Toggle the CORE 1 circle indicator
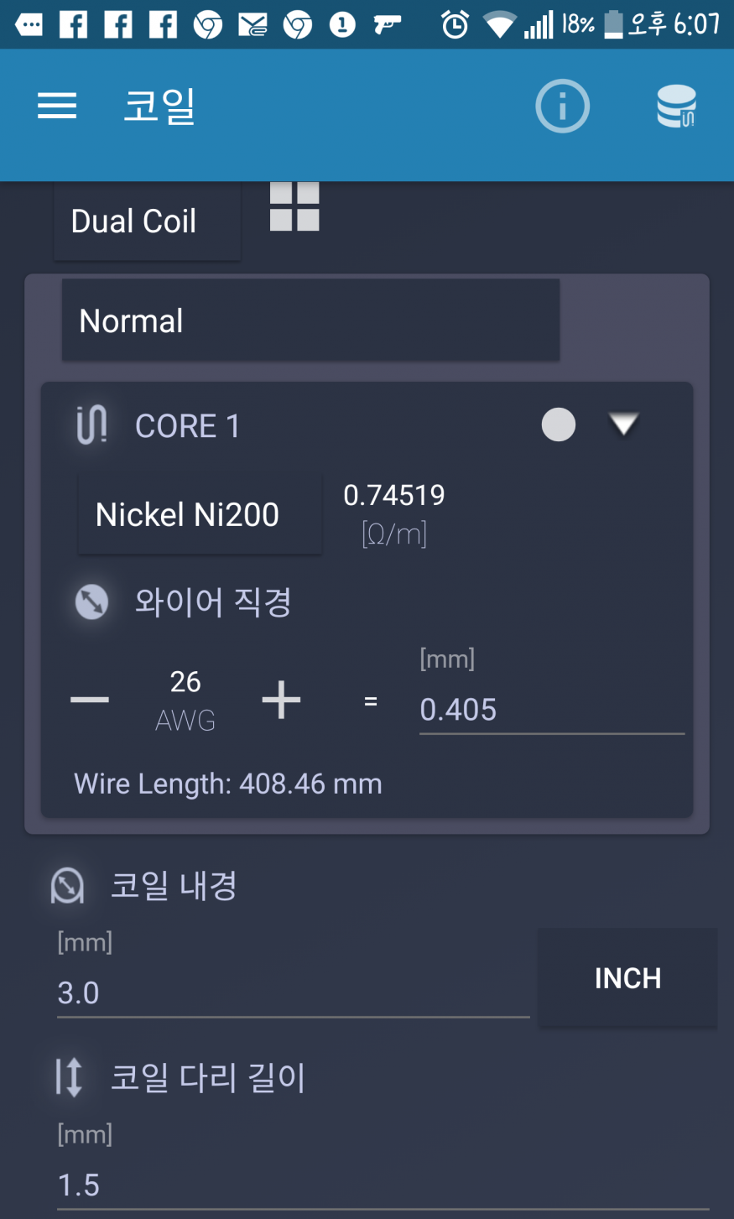734x1219 pixels. coord(559,425)
